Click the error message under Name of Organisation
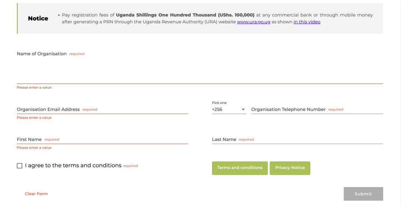This screenshot has width=401, height=206. 34,88
